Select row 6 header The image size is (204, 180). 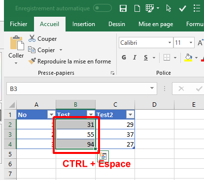(x=10, y=164)
